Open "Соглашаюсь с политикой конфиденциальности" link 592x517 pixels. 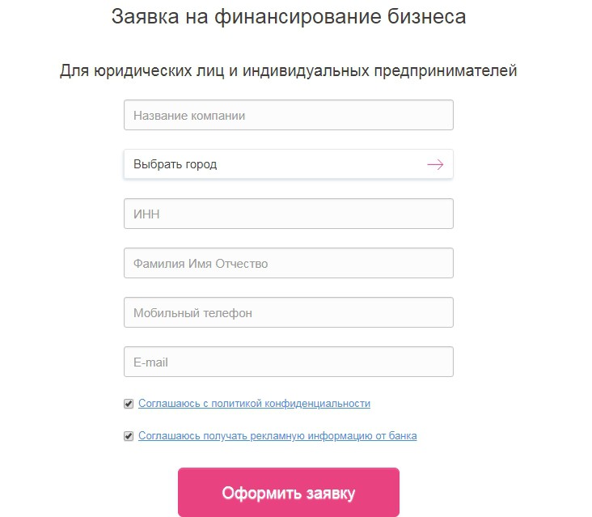(254, 403)
